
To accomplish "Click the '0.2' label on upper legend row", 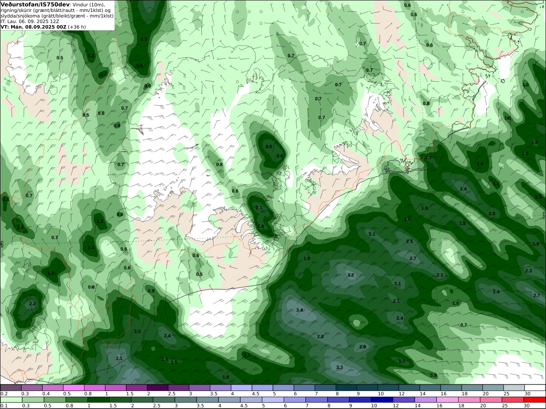I will (4, 394).
